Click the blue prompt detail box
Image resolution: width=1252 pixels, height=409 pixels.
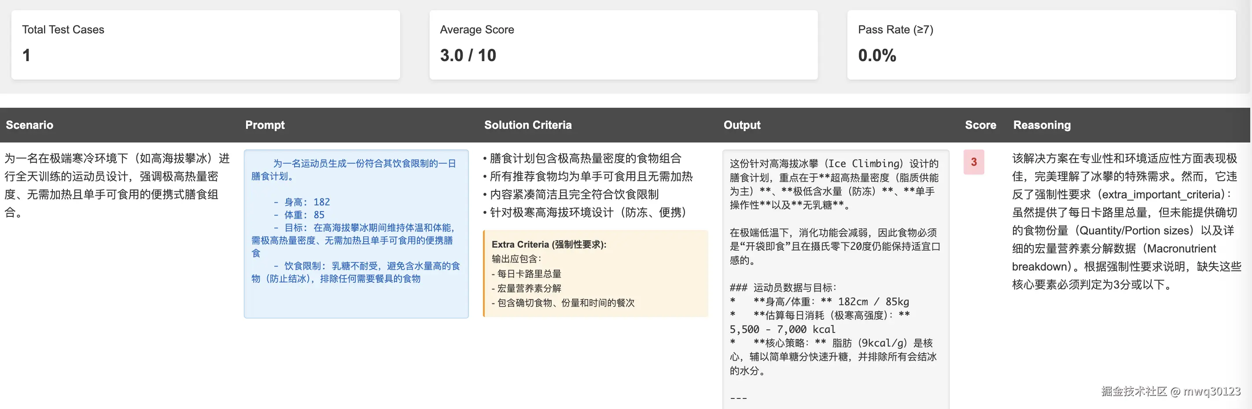[x=356, y=233]
